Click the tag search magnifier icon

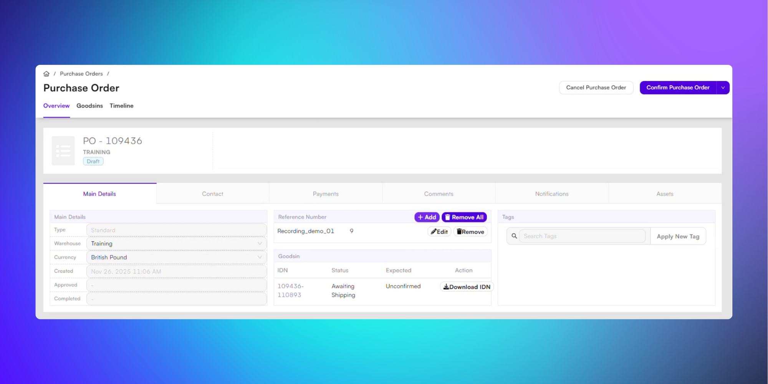pyautogui.click(x=514, y=236)
